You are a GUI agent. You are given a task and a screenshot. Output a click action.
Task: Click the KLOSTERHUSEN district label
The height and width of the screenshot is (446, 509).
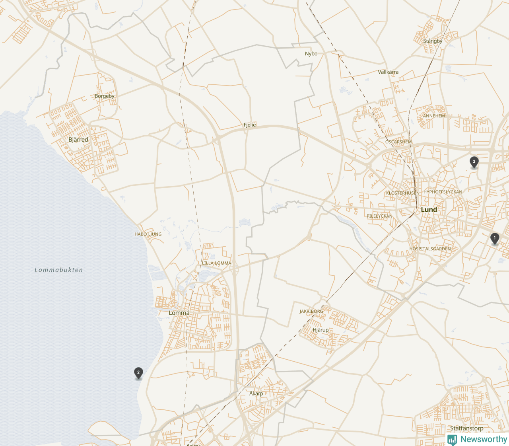coord(403,193)
